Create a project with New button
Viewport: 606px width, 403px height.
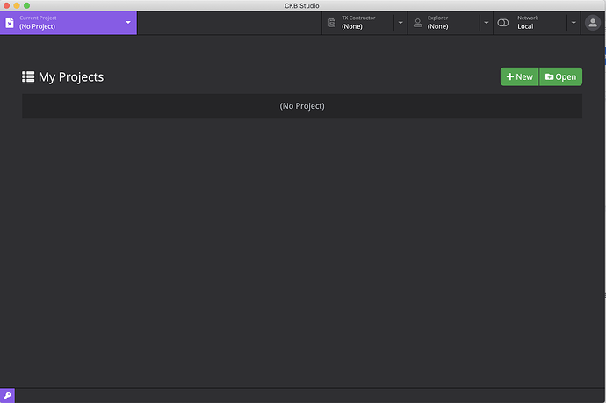point(519,76)
